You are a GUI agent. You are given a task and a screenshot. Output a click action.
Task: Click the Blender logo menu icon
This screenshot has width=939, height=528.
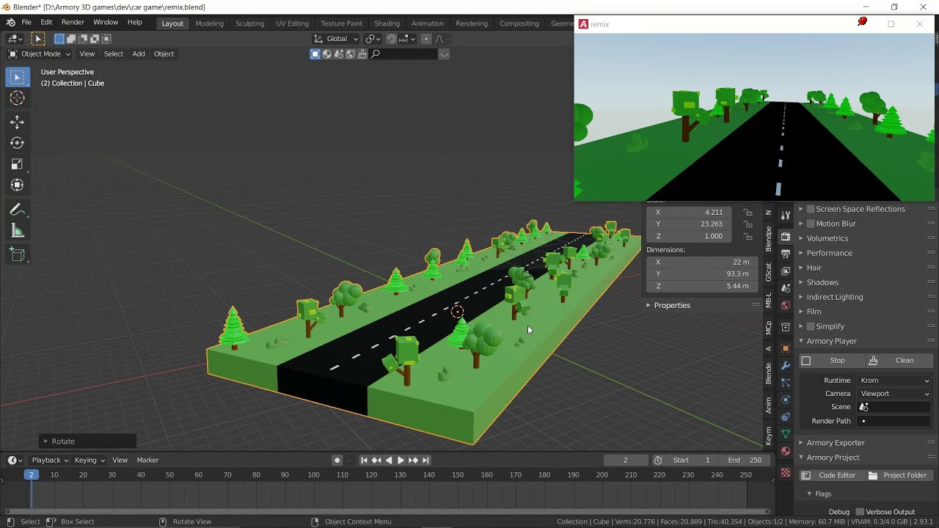pyautogui.click(x=10, y=23)
